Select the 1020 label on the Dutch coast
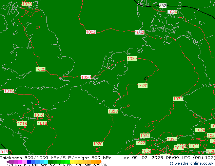Image resolution: width=215 pixels, height=166 pixels. point(86,77)
